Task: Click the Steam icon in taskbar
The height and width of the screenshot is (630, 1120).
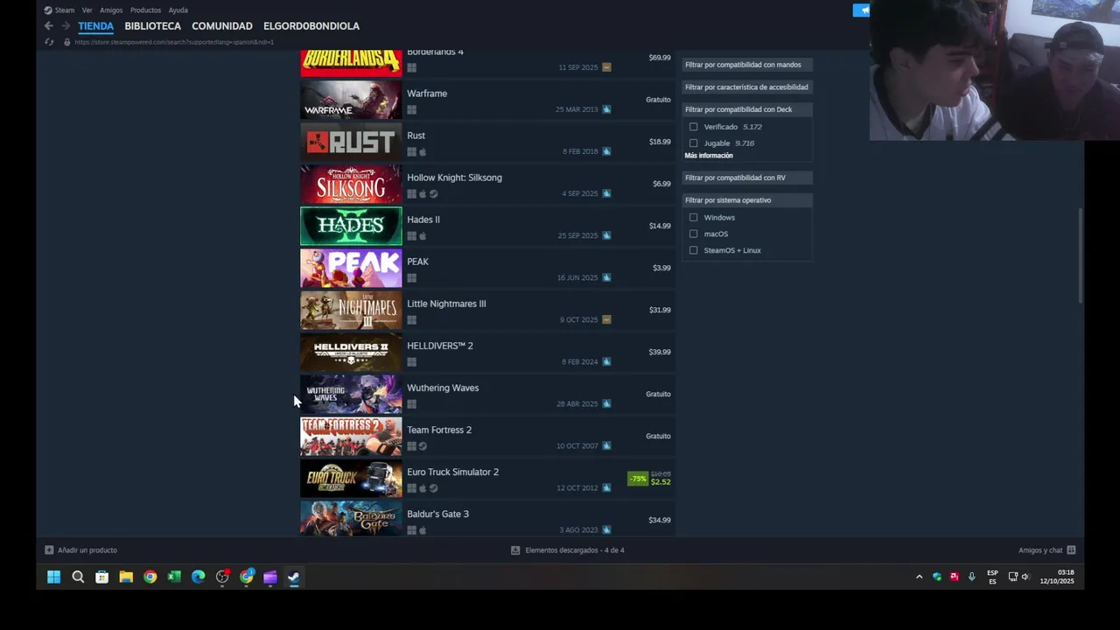Action: click(293, 577)
